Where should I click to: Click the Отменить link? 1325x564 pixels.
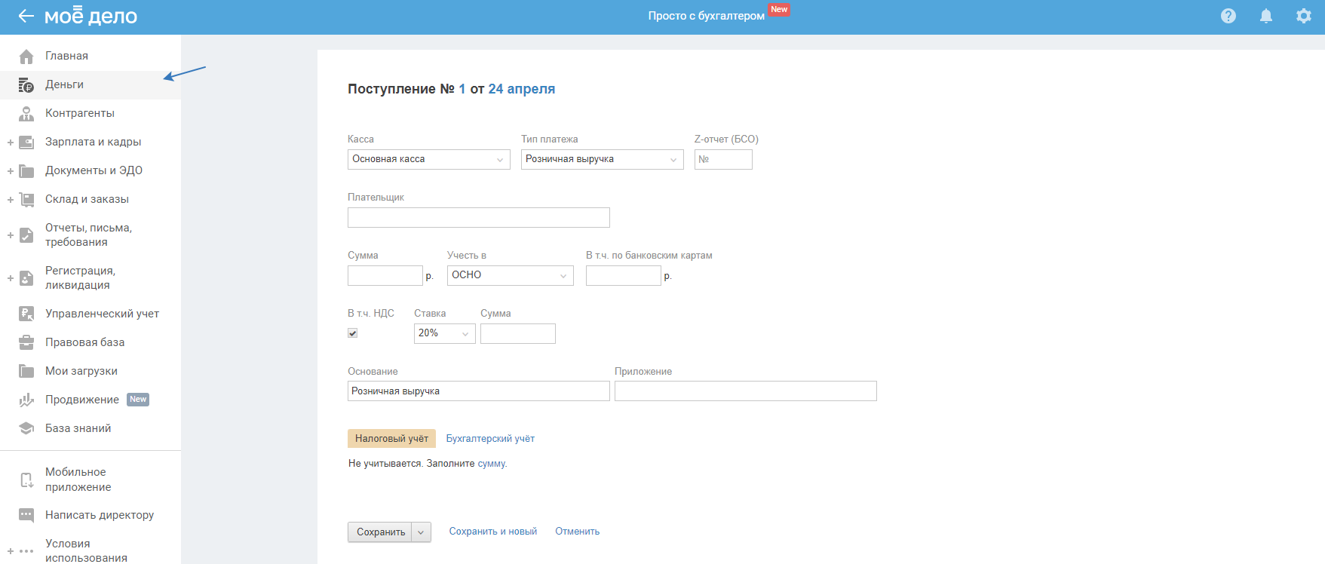click(x=578, y=532)
